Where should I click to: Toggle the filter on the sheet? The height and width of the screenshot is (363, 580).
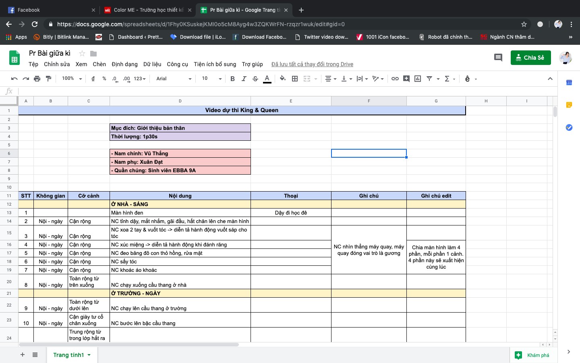(429, 79)
